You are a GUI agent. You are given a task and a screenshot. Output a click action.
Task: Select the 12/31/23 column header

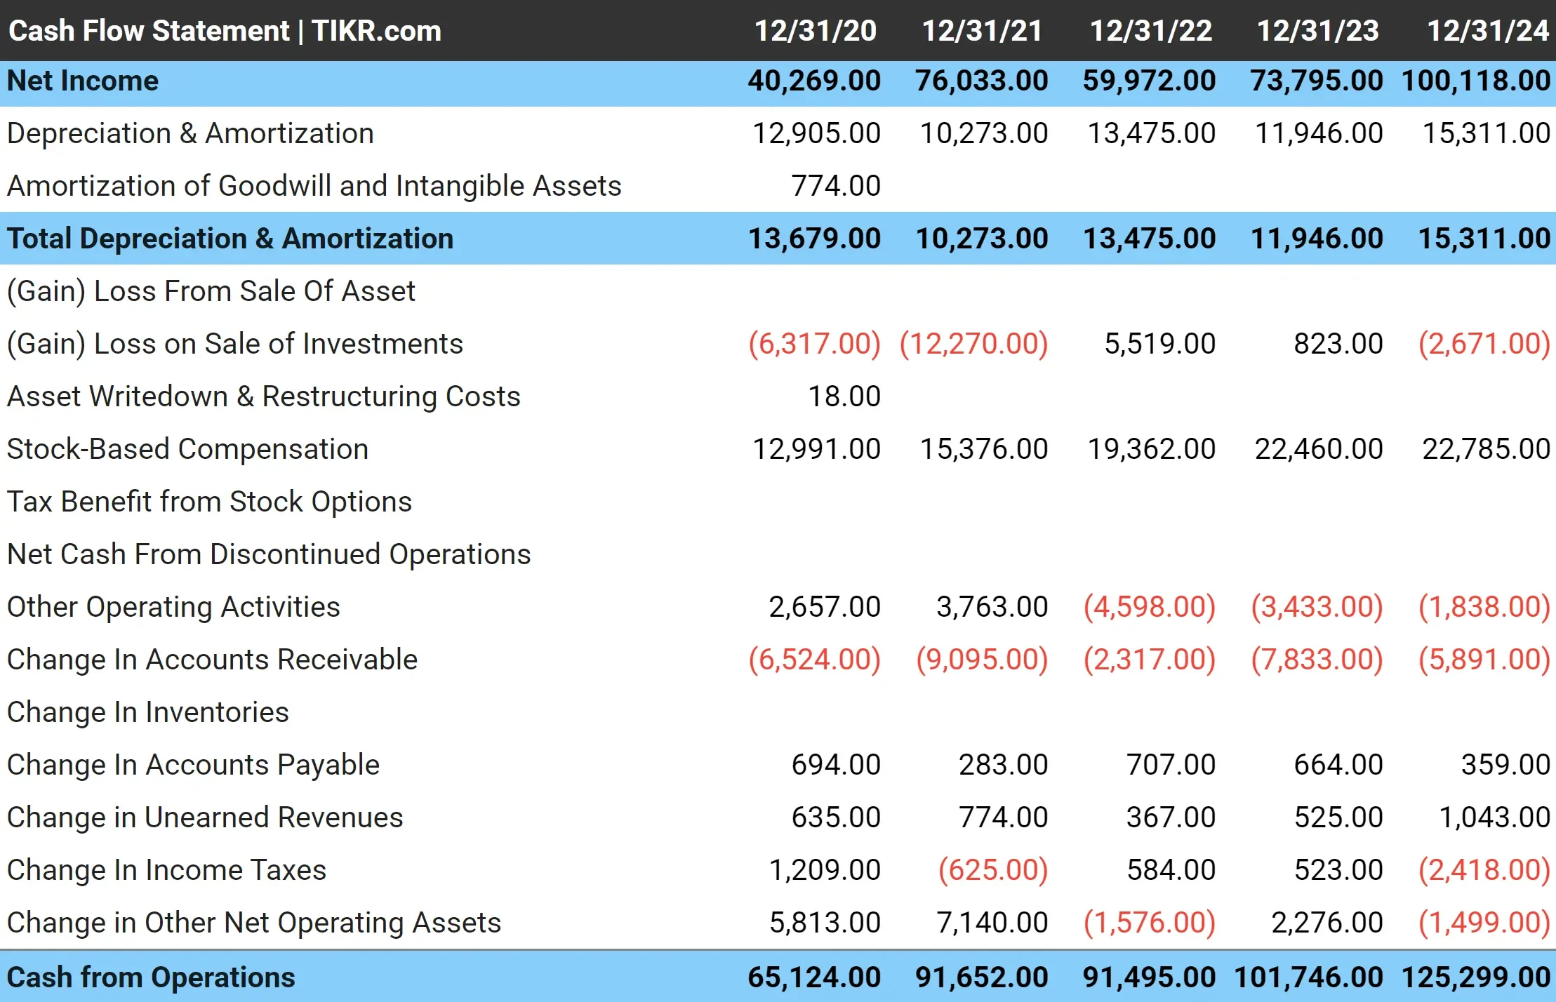(x=1317, y=31)
